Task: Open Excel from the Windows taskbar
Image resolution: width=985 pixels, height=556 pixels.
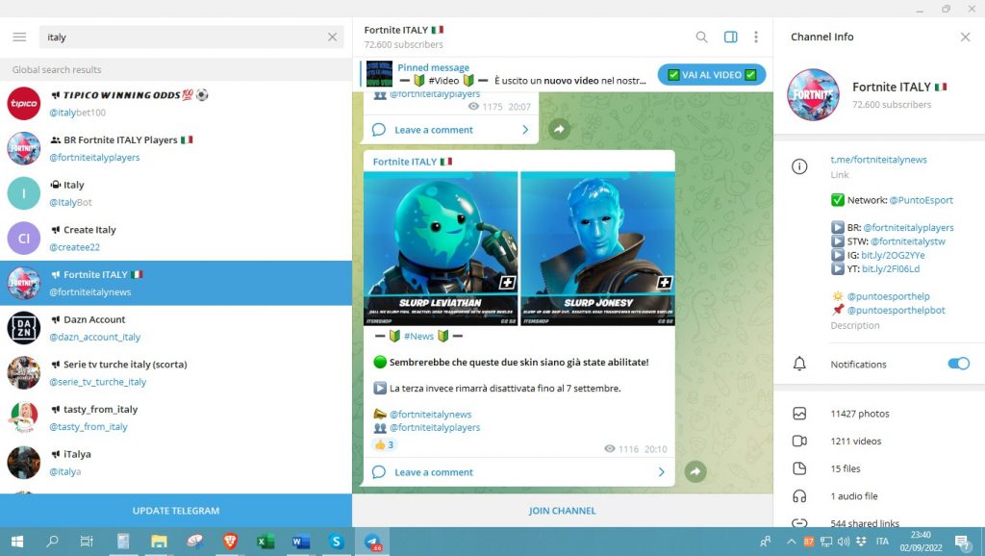Action: point(265,542)
